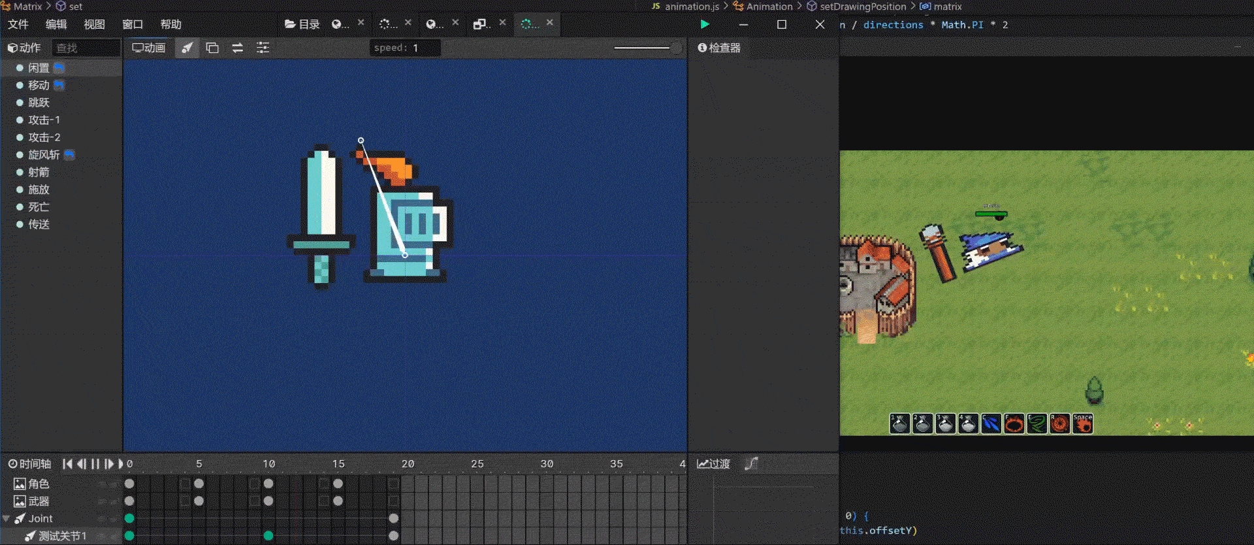Image resolution: width=1254 pixels, height=545 pixels.
Task: Open the sliders settings icon in the toolbar
Action: pyautogui.click(x=263, y=48)
